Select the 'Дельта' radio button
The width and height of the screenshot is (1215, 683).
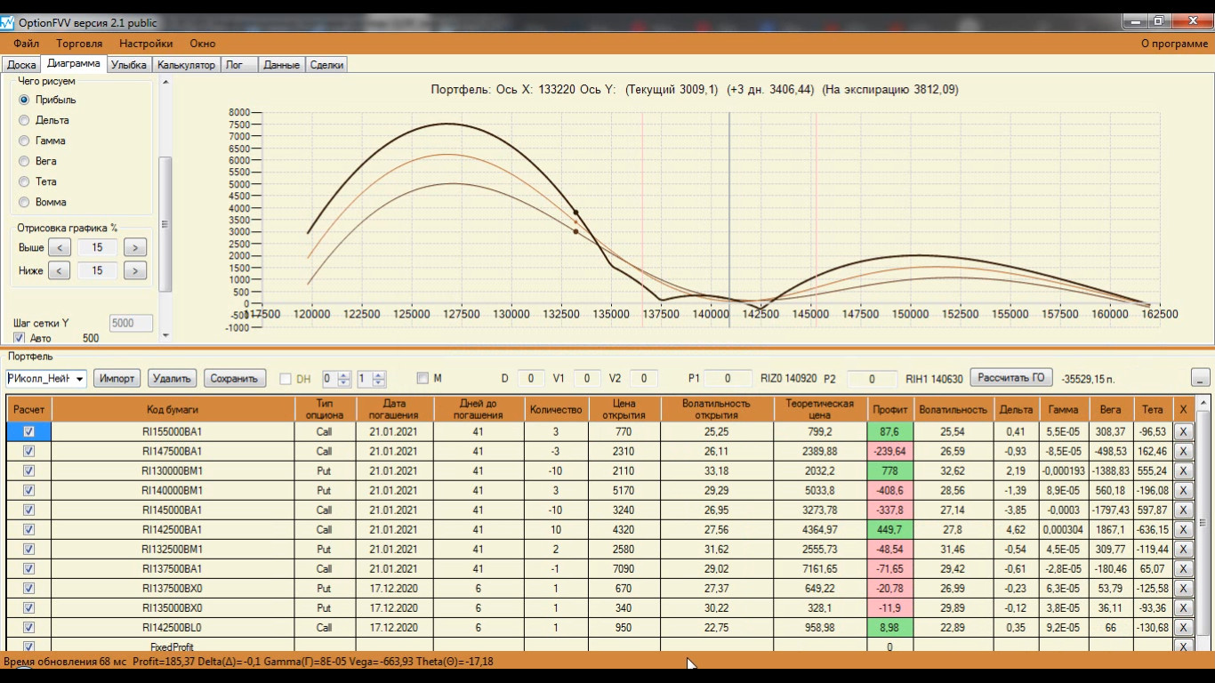pyautogui.click(x=25, y=120)
